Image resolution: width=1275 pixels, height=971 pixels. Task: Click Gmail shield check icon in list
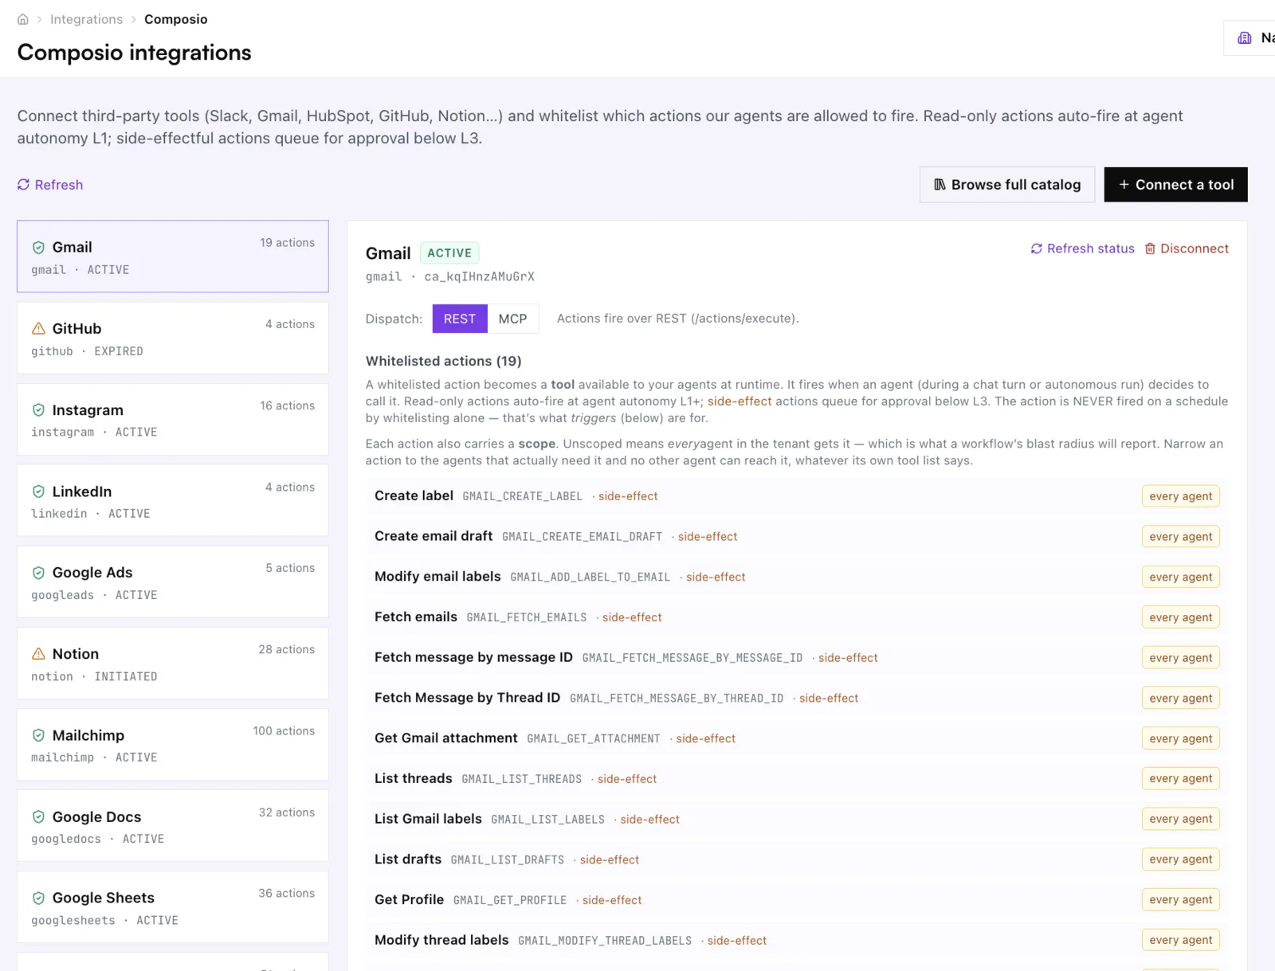38,248
